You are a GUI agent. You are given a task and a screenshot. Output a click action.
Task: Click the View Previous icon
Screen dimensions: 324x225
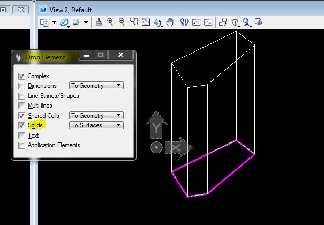click(196, 22)
